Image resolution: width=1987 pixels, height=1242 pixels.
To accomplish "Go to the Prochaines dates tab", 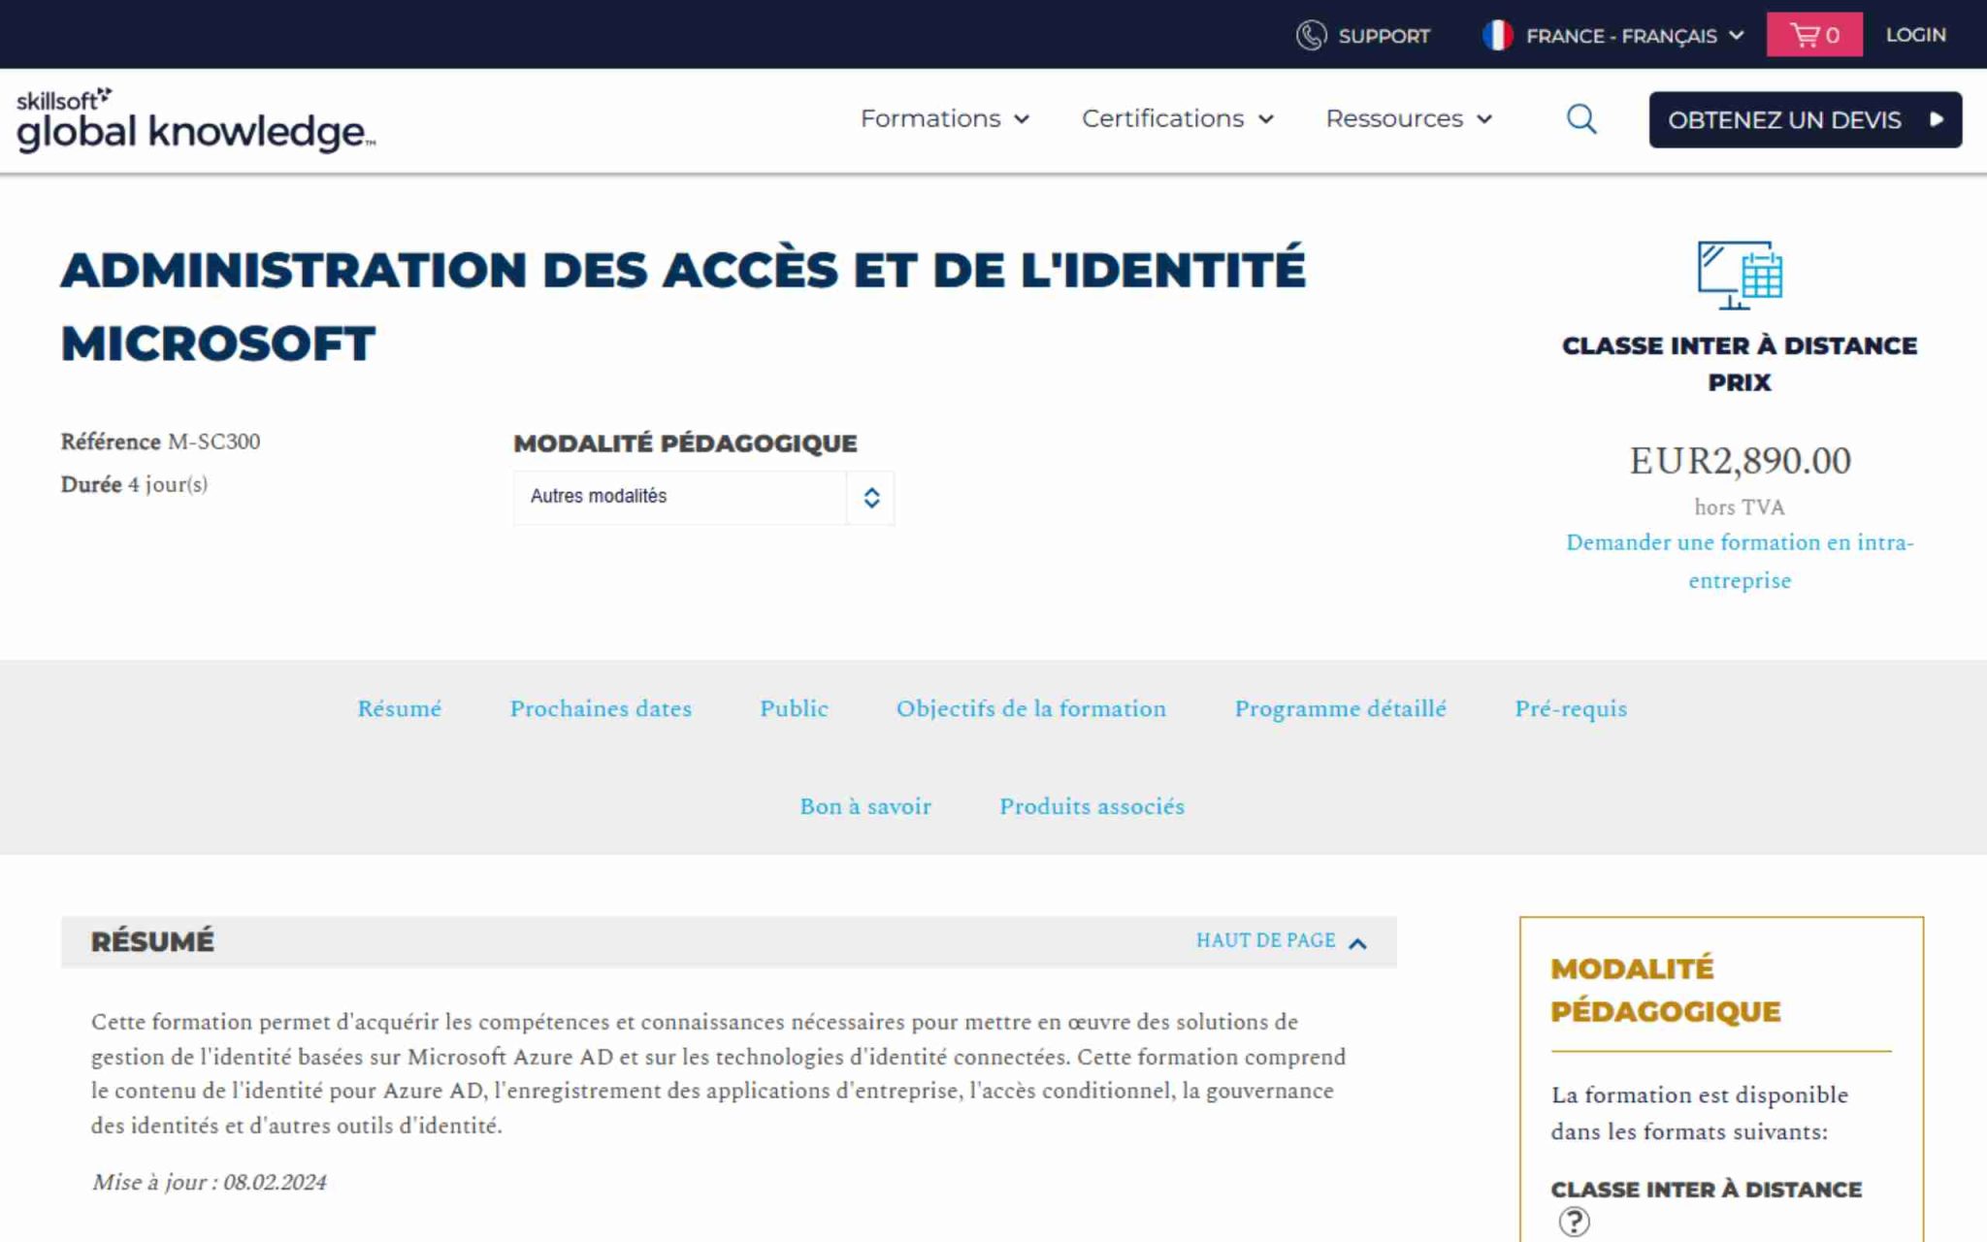I will tap(601, 708).
